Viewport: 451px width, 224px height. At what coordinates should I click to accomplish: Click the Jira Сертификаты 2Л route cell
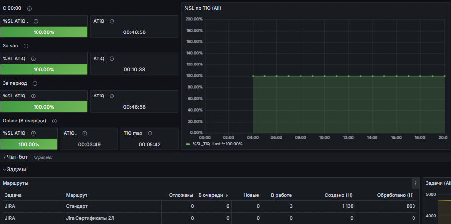tap(113, 218)
